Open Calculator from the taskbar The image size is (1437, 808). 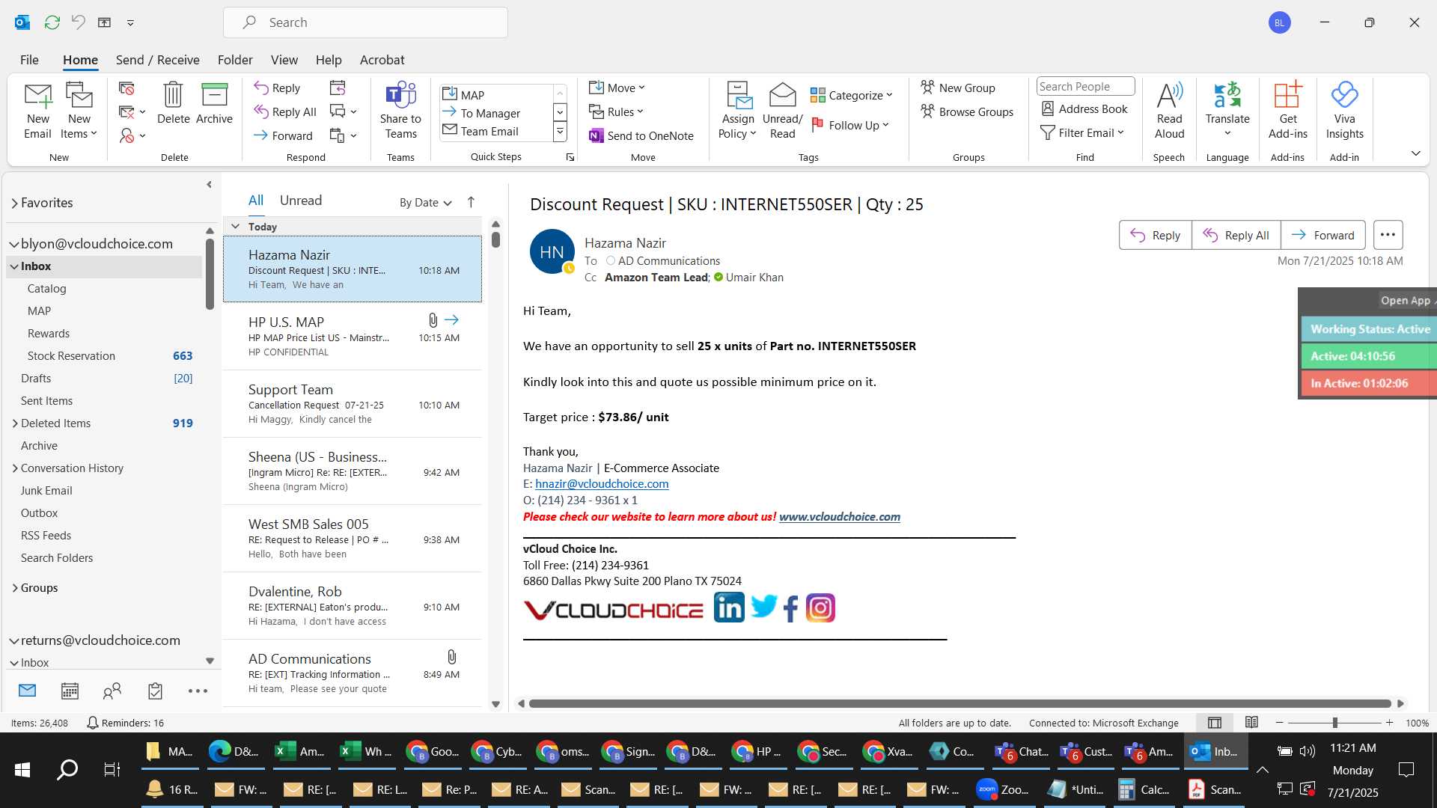[1143, 789]
